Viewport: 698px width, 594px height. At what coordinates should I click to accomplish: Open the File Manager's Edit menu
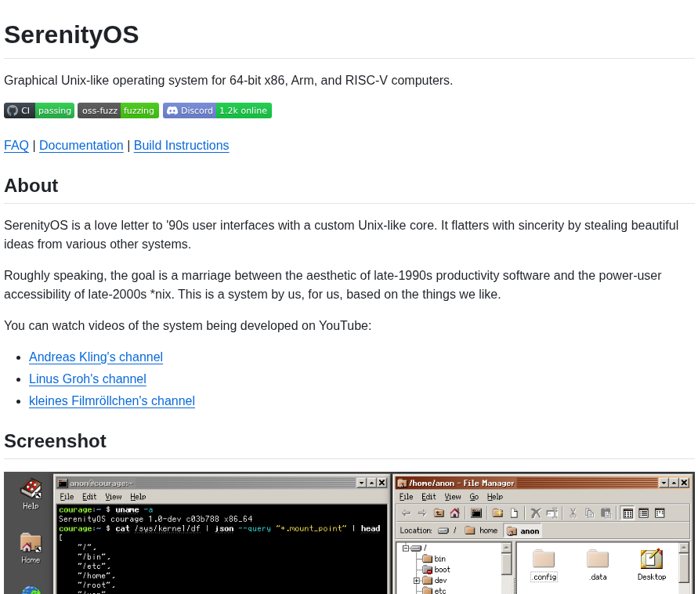tap(429, 497)
